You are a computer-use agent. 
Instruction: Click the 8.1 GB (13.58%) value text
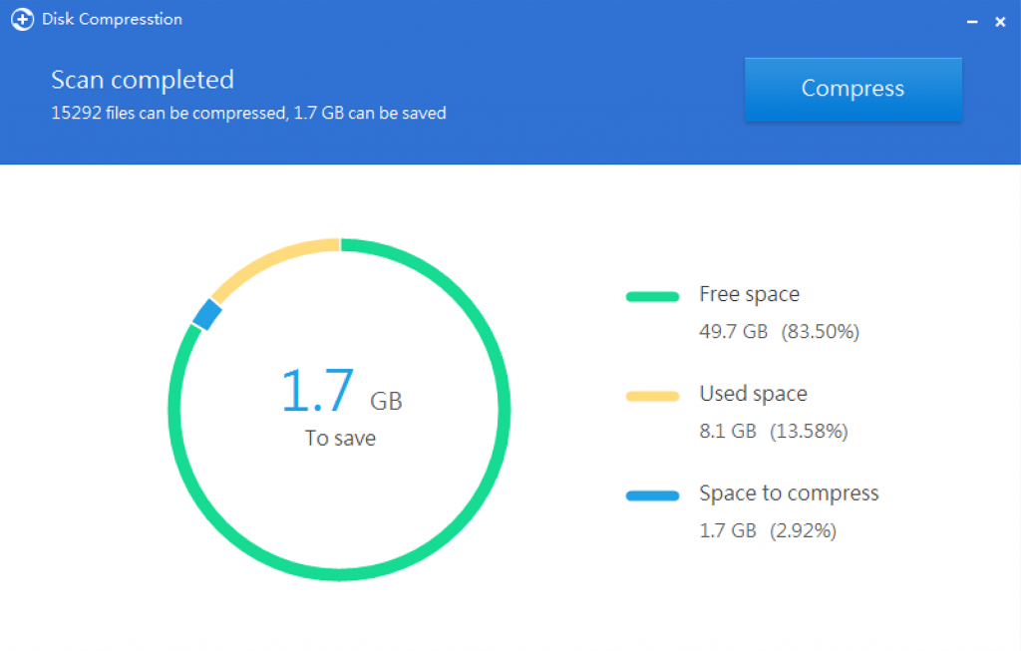click(774, 431)
